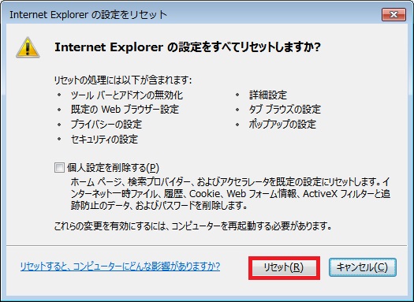Viewport: 414px width, 302px height.
Task: Open the リセットすると、コンピューターにどんな影響がありますか? link
Action: [x=120, y=267]
